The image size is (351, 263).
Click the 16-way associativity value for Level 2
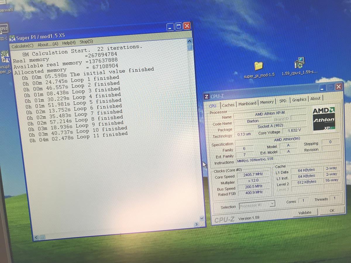(331, 180)
